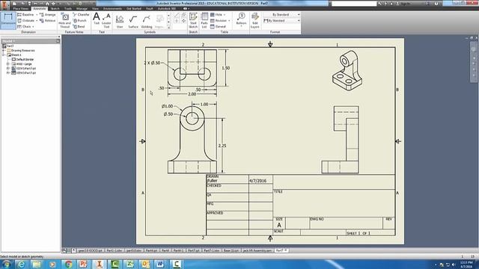This screenshot has height=269, width=479.
Task: Open the Inventor application menu button
Action: tap(5, 4)
